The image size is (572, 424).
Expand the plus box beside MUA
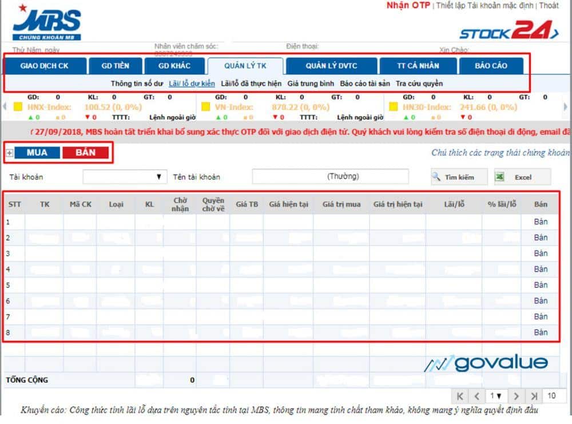tap(9, 153)
